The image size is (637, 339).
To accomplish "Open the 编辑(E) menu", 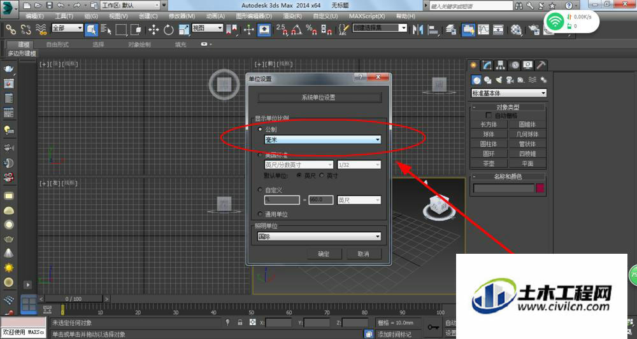I will point(34,17).
